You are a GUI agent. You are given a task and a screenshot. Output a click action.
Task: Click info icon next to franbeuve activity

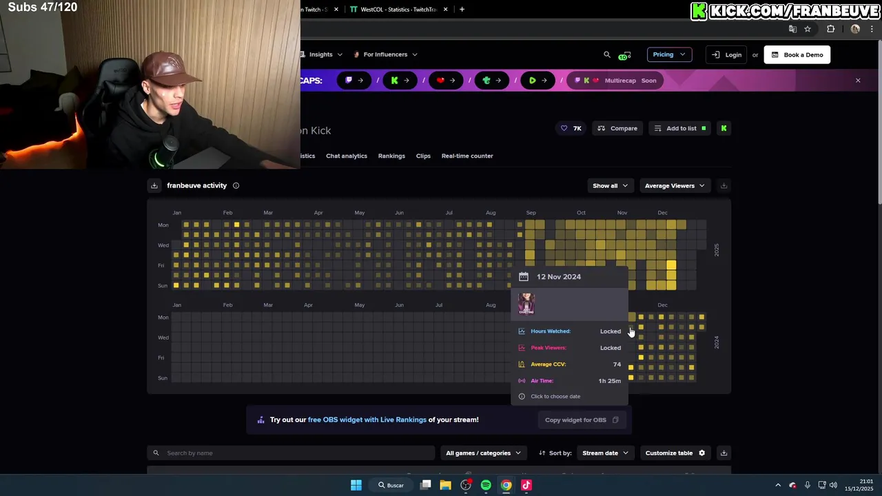[x=236, y=185]
